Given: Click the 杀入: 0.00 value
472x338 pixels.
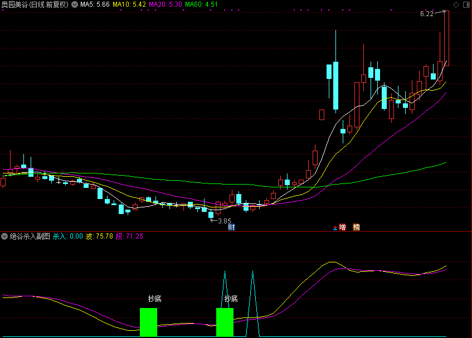Looking at the screenshot, I should [68, 236].
